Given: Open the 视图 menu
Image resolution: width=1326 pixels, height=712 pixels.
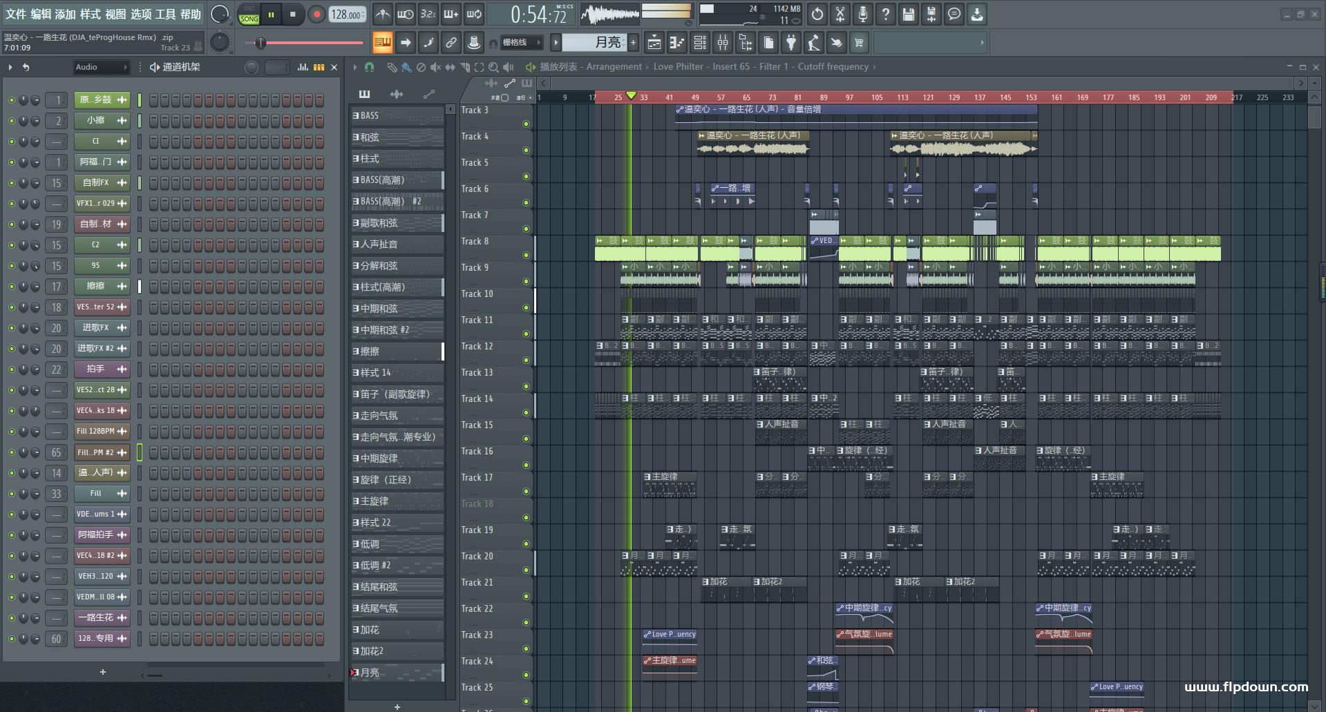Looking at the screenshot, I should 115,14.
